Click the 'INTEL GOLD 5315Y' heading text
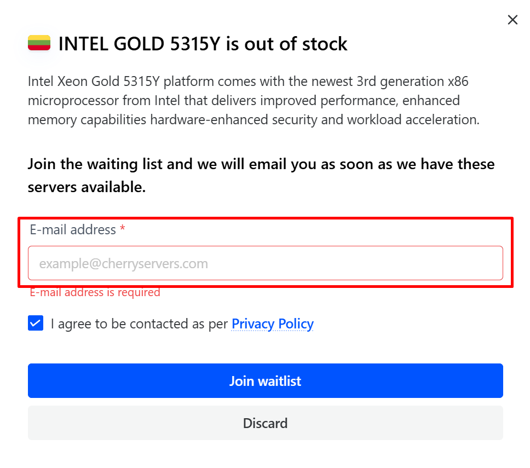 (x=139, y=44)
